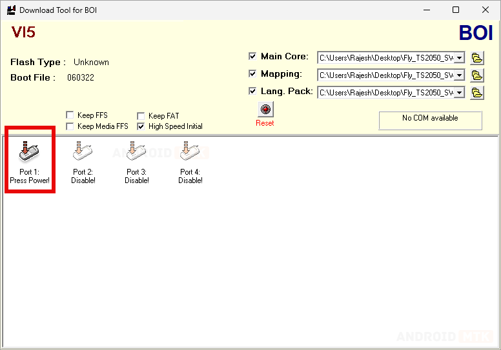
Task: Maximize the Download Tool window
Action: (456, 10)
